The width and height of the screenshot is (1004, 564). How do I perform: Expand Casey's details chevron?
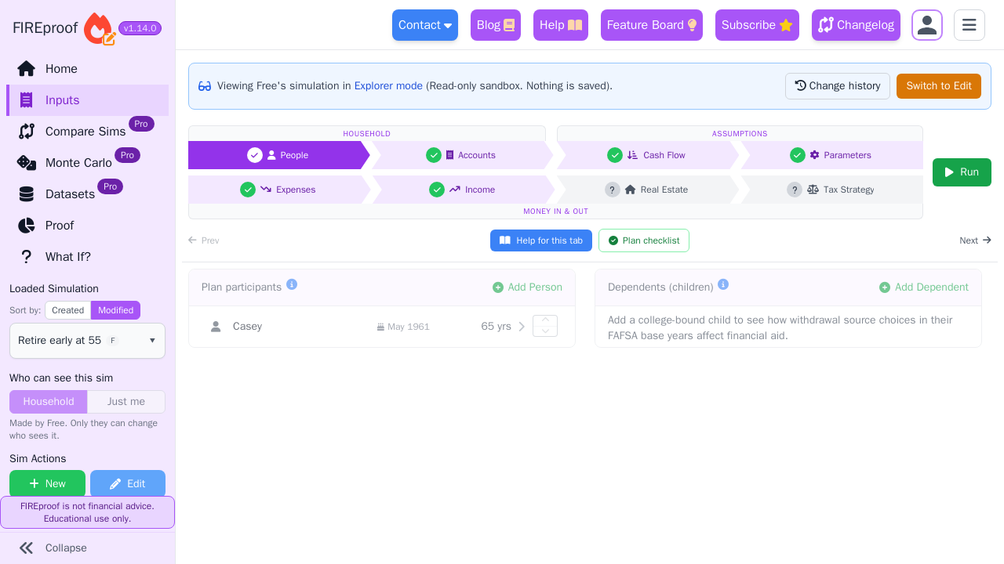(x=522, y=327)
